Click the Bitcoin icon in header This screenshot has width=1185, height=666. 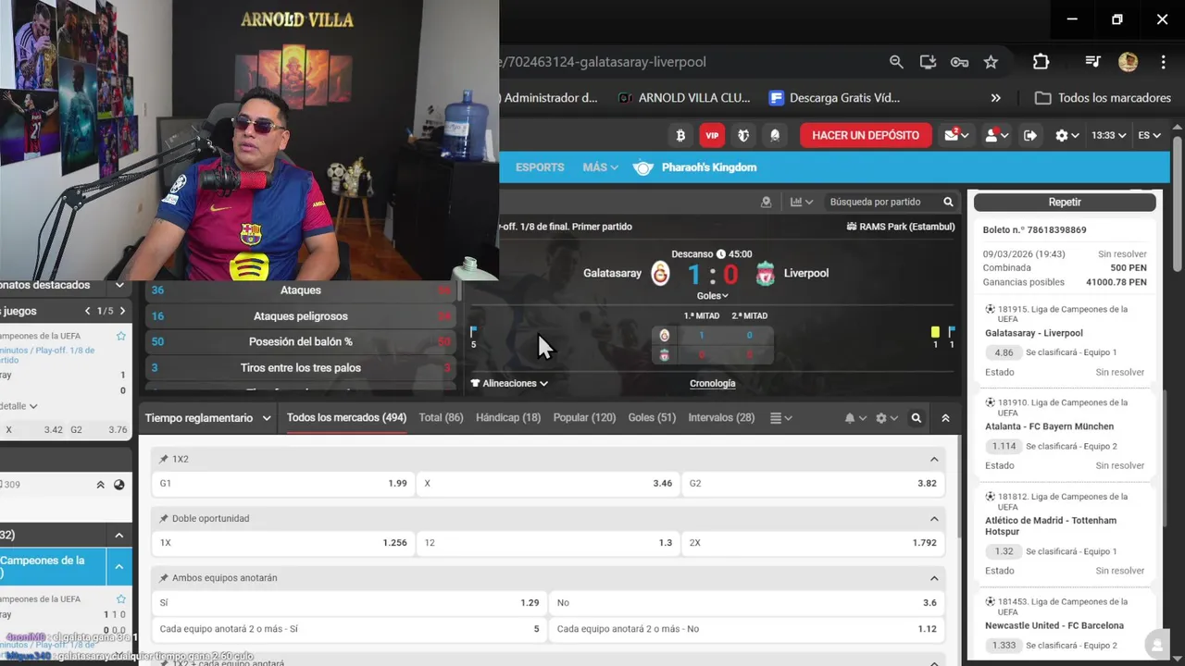pos(680,135)
